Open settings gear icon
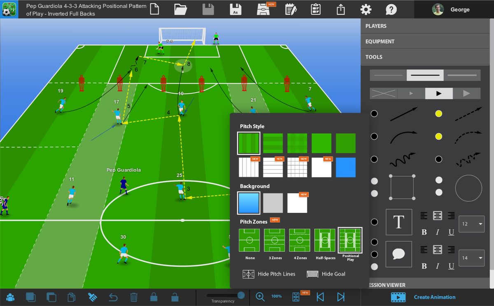 pos(366,9)
